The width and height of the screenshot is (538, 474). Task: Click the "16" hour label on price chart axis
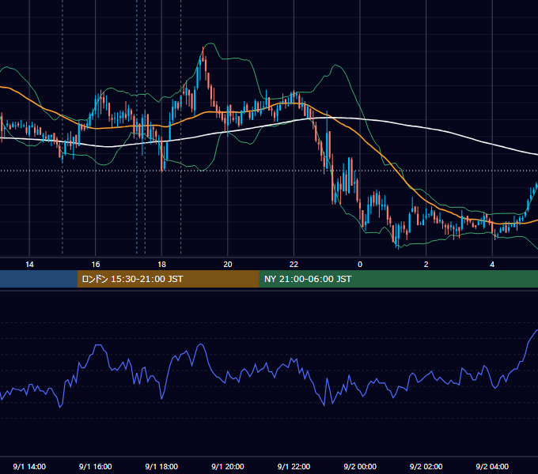click(x=96, y=265)
